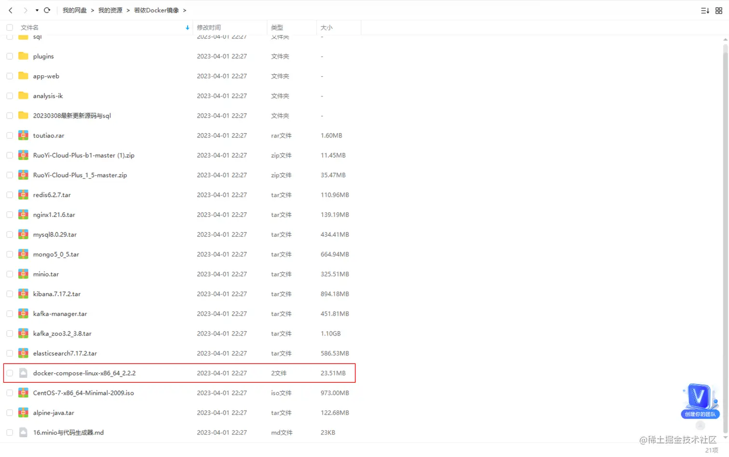Open the 创建你的团队 floating badge
Screen dimensions: 729x457
tap(700, 401)
